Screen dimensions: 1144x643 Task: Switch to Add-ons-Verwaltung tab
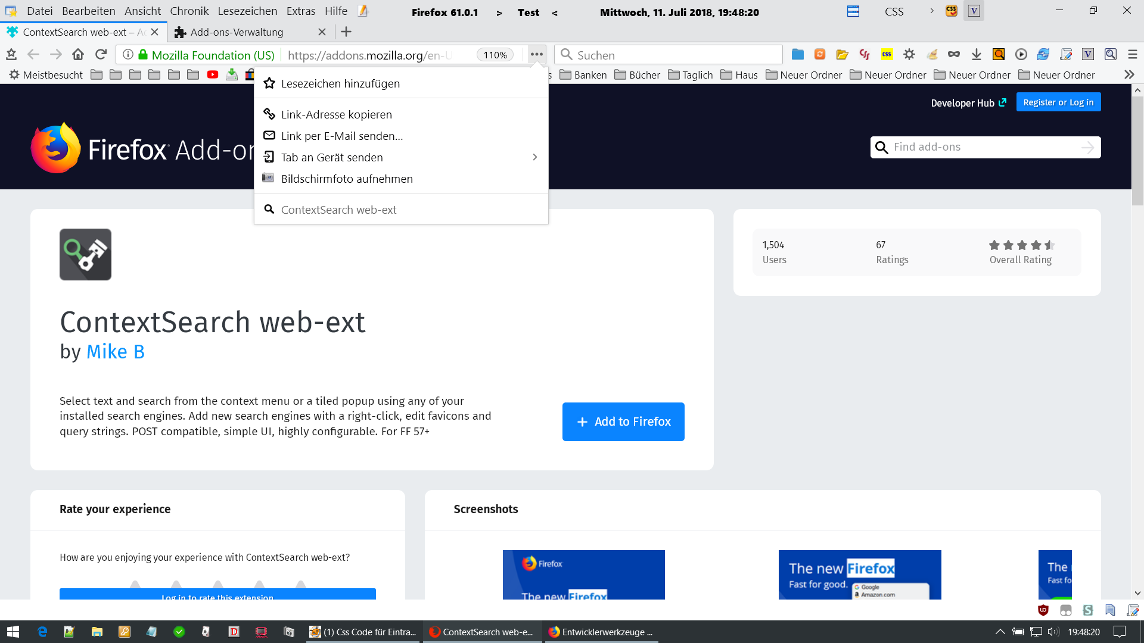237,32
